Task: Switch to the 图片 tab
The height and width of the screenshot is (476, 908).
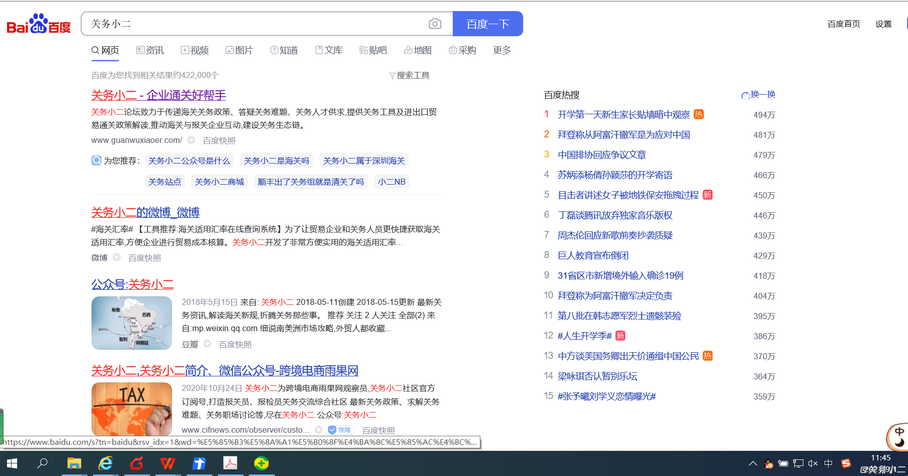Action: click(239, 50)
